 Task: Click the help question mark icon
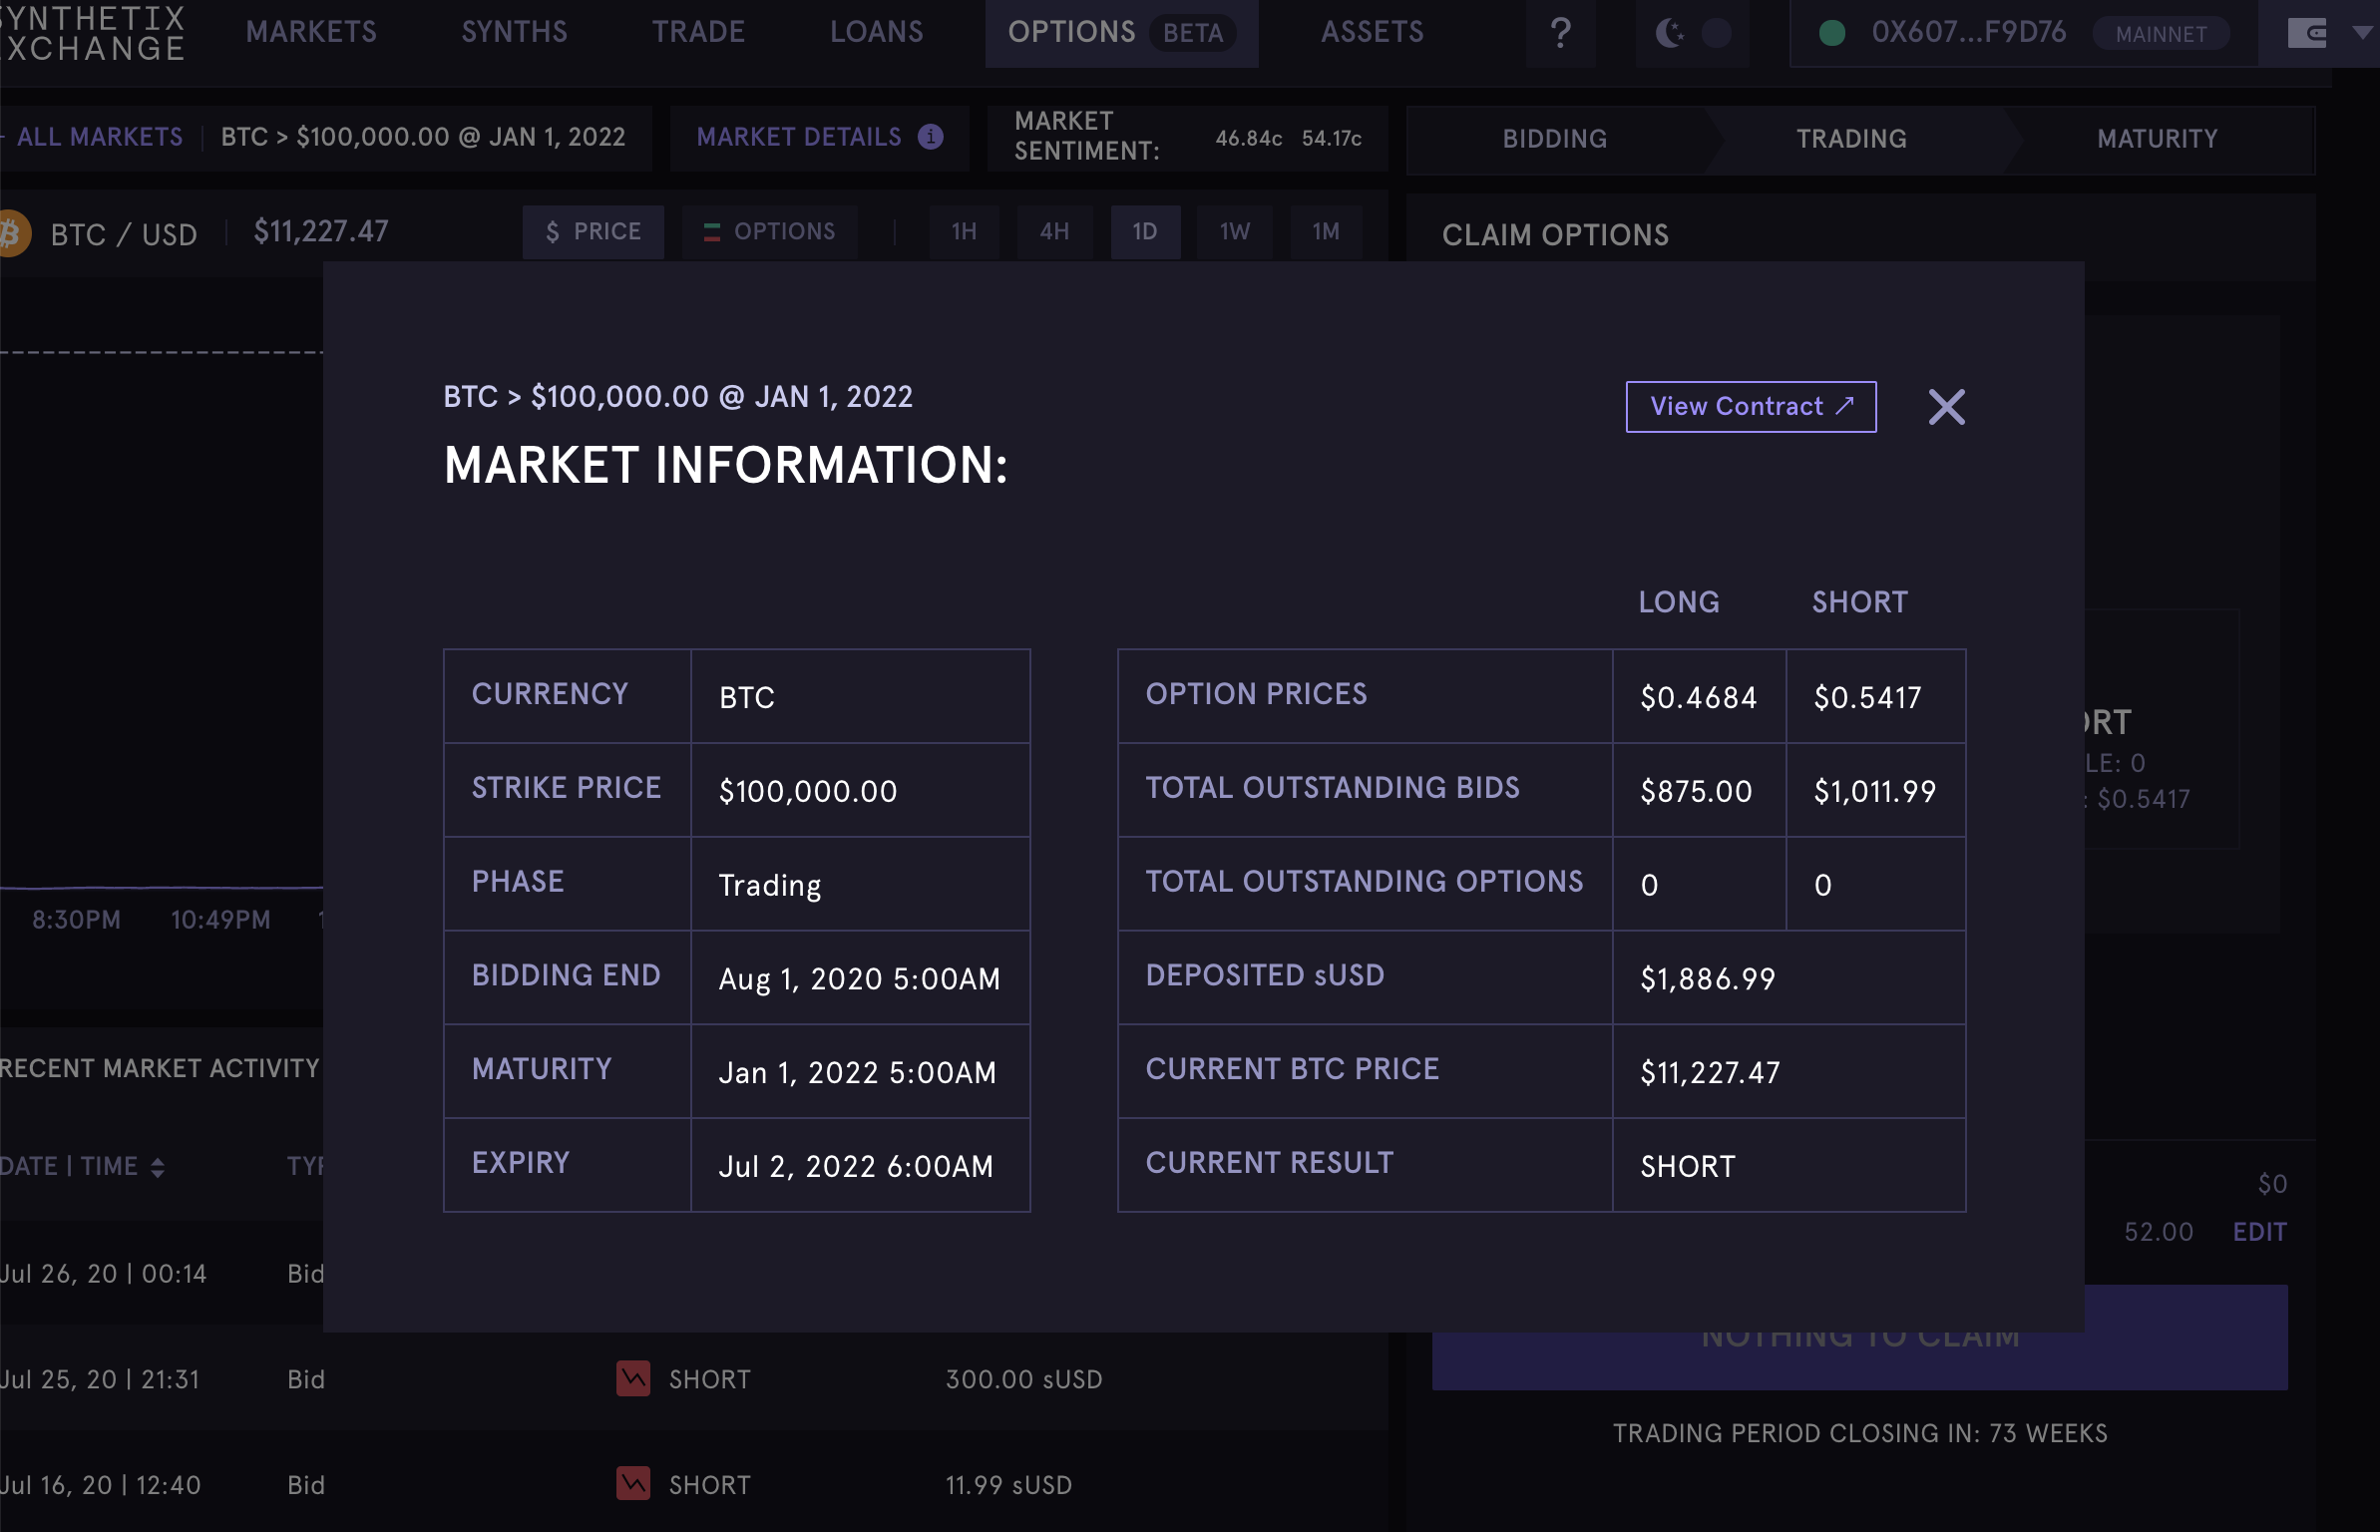(x=1560, y=33)
